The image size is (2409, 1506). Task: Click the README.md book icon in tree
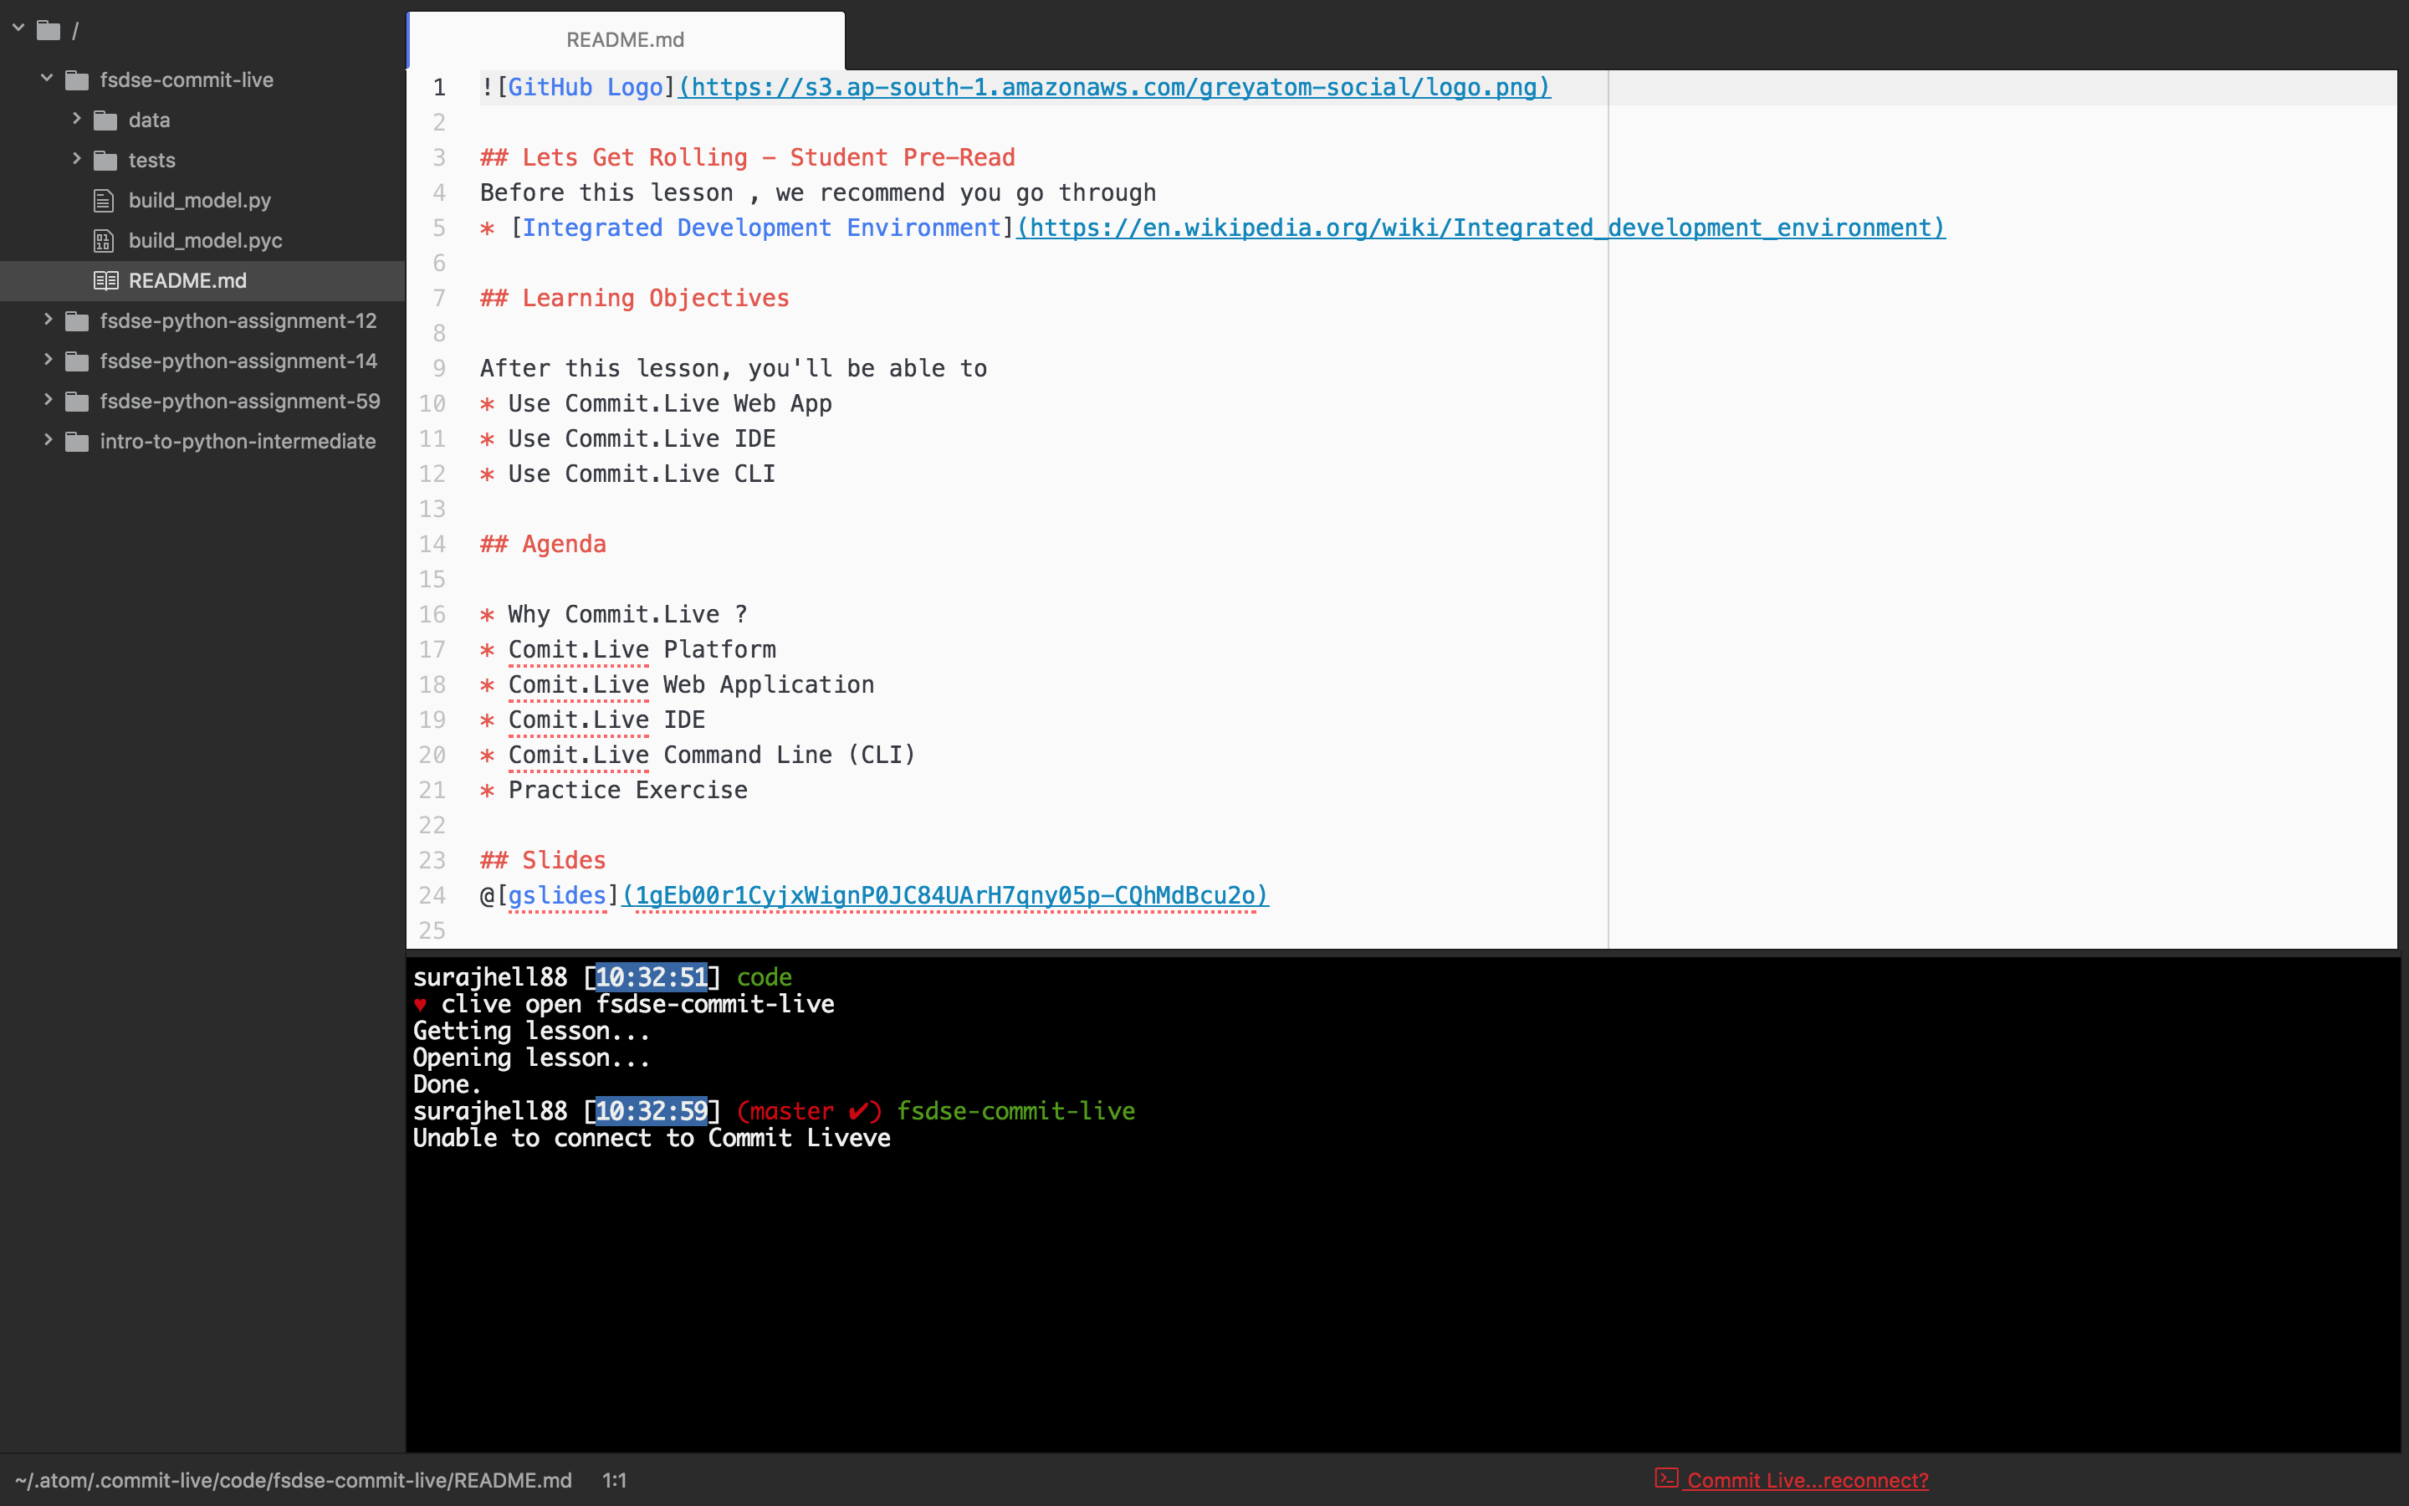[105, 281]
